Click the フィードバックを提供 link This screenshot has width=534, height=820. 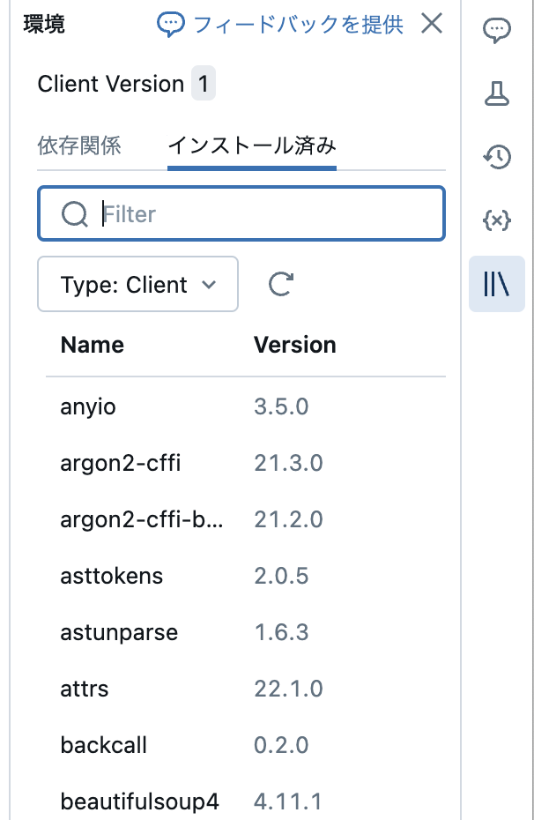tap(298, 25)
